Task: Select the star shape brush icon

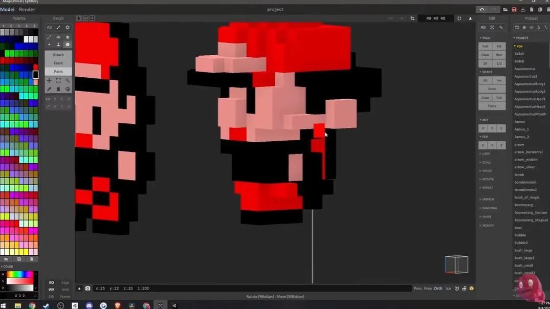Action: click(68, 37)
